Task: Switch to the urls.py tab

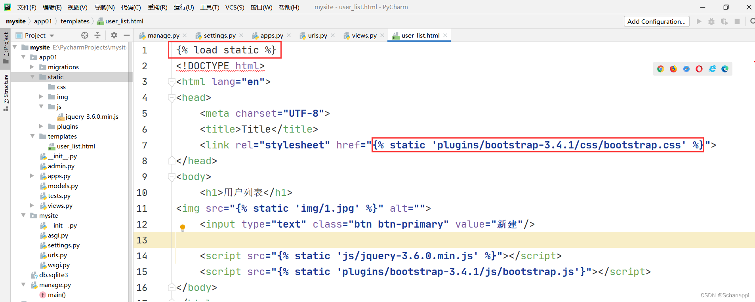Action: pyautogui.click(x=317, y=35)
